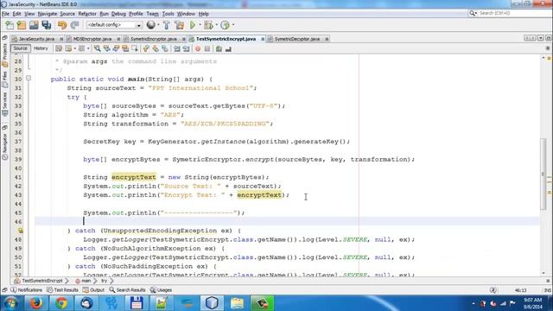
Task: Click the Shift Line Right icon
Action: 187,48
